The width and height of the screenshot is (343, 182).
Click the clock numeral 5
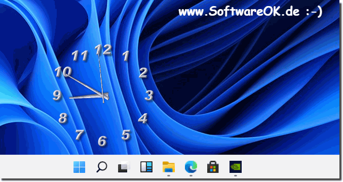pos(126,135)
